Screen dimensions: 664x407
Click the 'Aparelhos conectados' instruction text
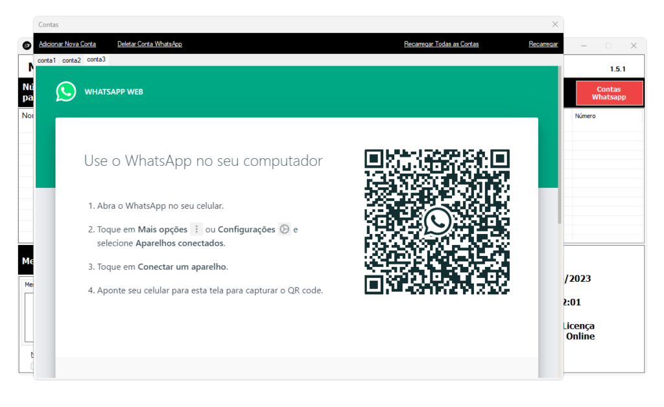click(180, 243)
